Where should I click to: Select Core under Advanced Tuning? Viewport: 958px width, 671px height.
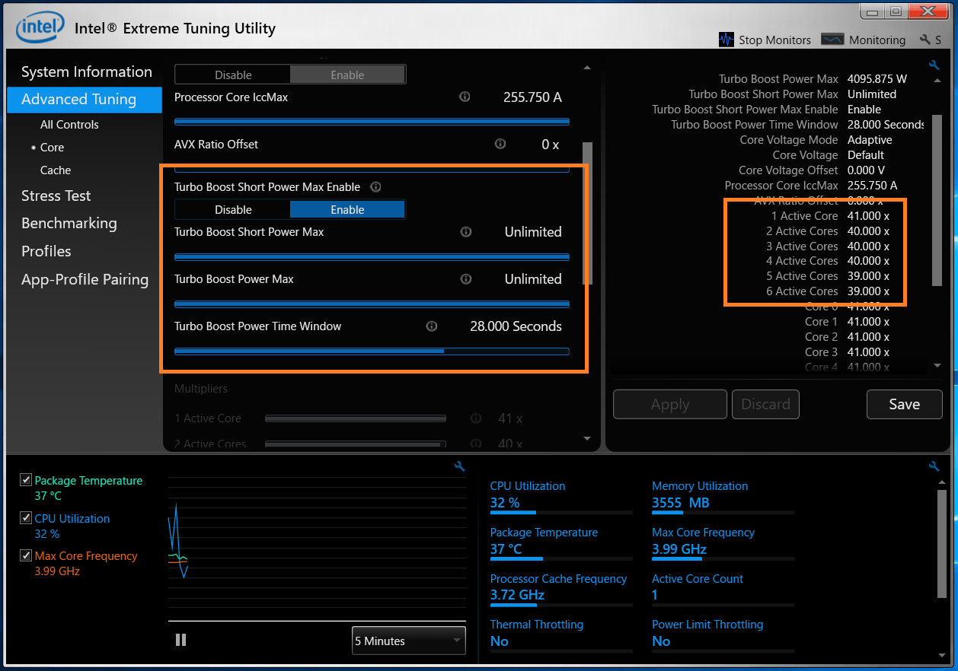pyautogui.click(x=52, y=147)
